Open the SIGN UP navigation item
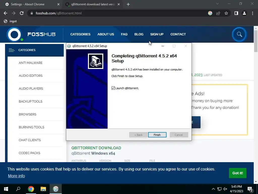Screen dimensions: 258x194 coord(157,34)
